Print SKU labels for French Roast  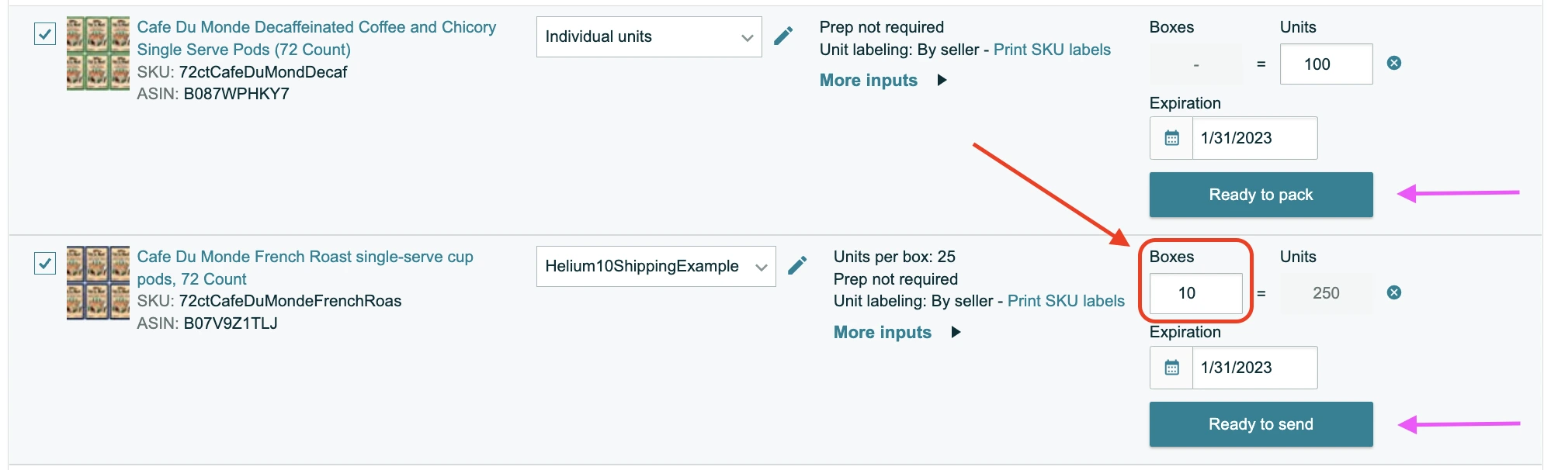pos(1066,301)
